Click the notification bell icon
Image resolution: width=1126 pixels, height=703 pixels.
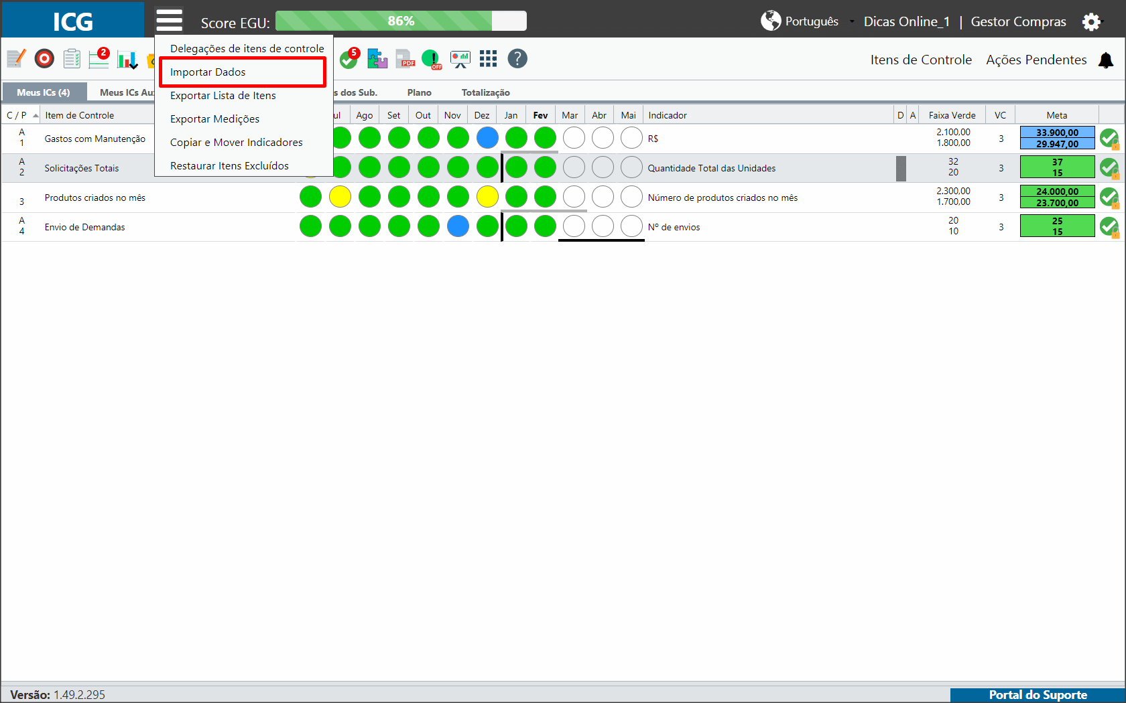[x=1106, y=60]
